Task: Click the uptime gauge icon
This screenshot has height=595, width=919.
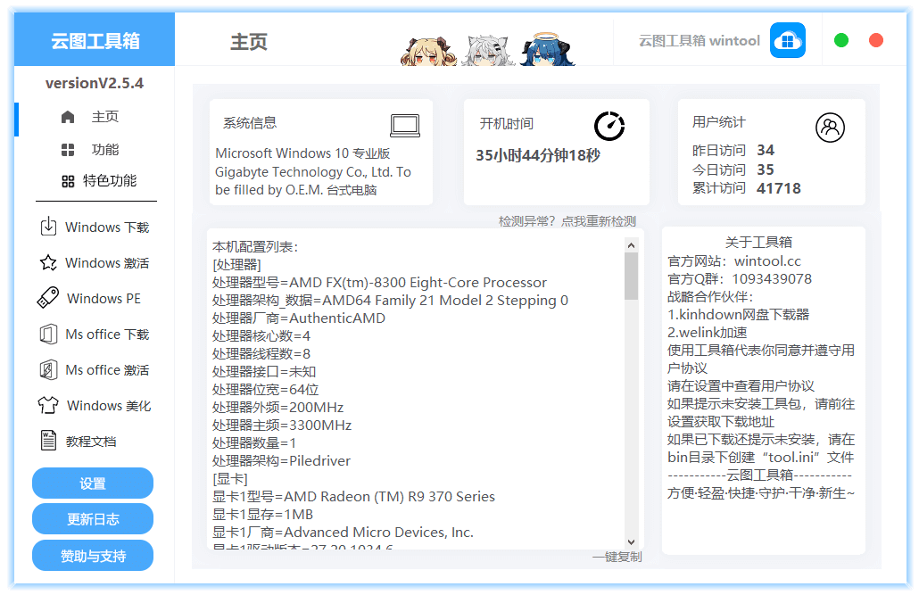Action: (609, 126)
